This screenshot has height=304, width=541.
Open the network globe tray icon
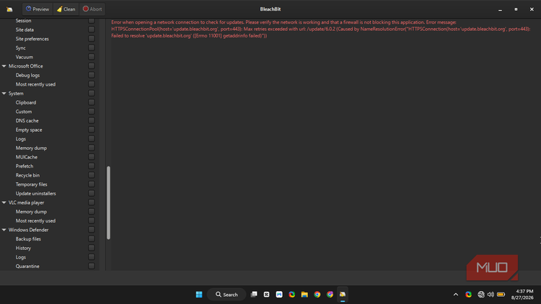pyautogui.click(x=481, y=295)
